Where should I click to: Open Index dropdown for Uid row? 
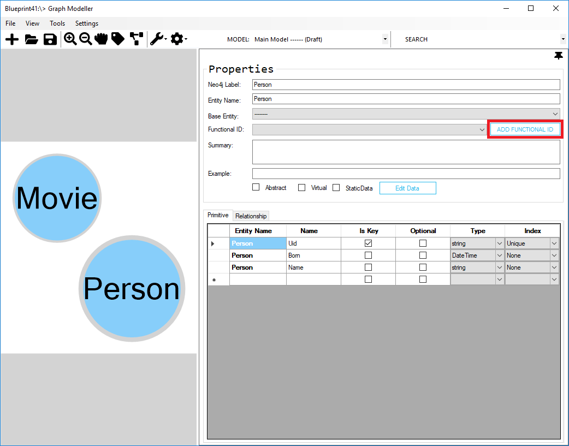tap(554, 243)
